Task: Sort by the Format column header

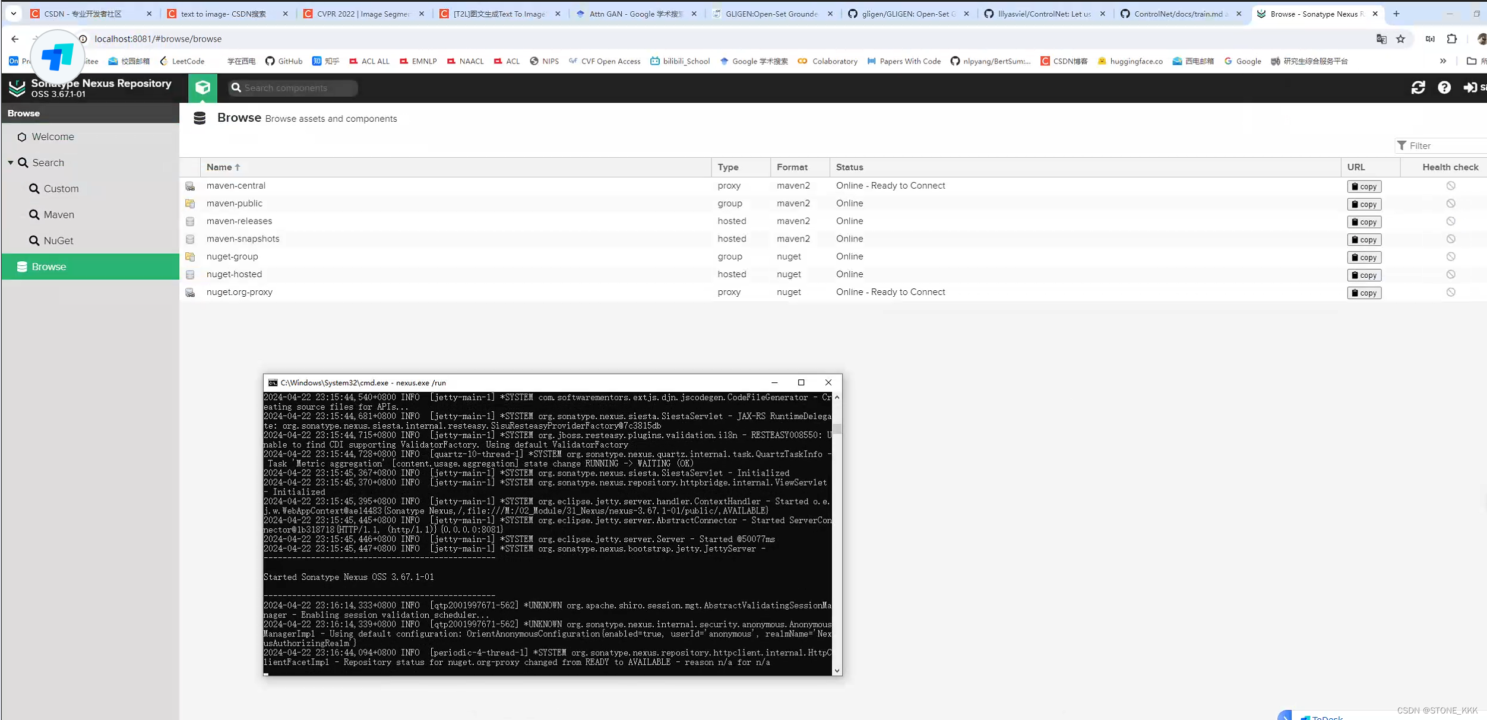Action: 800,167
